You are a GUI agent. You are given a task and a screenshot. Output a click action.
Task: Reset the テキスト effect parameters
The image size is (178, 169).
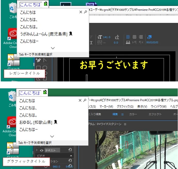70,150
